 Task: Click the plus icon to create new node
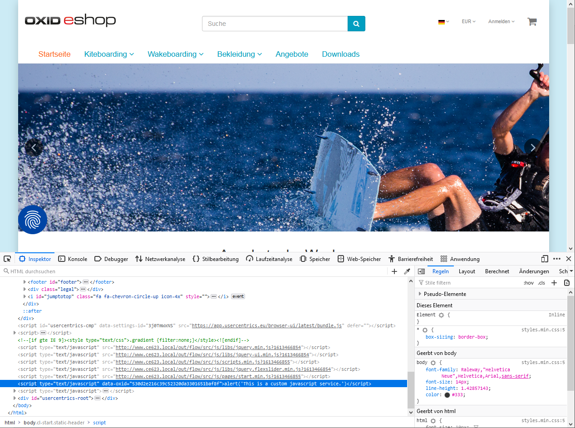[x=394, y=271]
